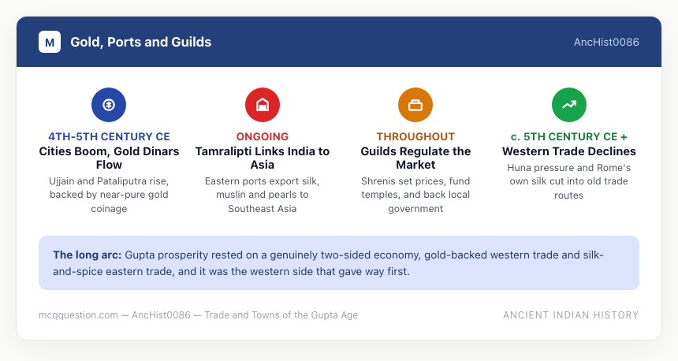678x361 pixels.
Task: Open 'Western Trade Declines' heading
Action: point(569,151)
